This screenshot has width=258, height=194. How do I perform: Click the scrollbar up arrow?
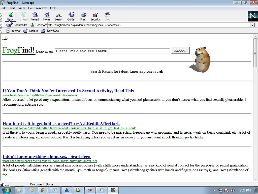(255, 36)
